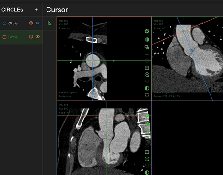The image size is (223, 175).
Task: Click the Cursor heading text
Action: point(57,10)
